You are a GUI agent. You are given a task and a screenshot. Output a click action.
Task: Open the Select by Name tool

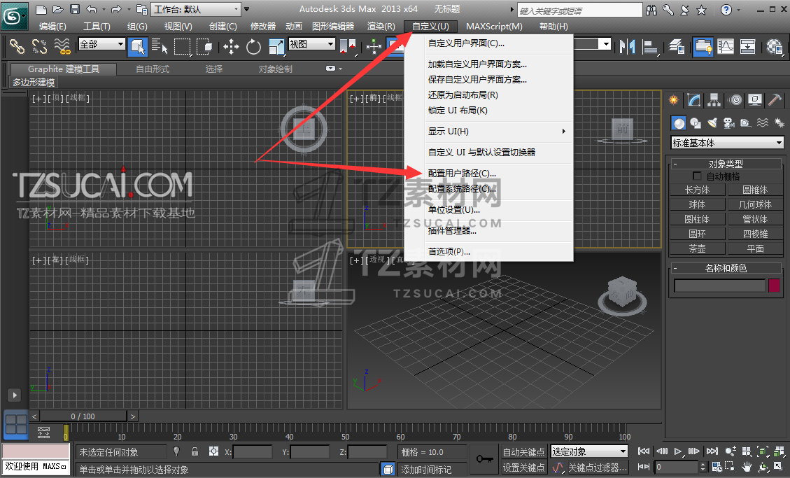pyautogui.click(x=160, y=47)
